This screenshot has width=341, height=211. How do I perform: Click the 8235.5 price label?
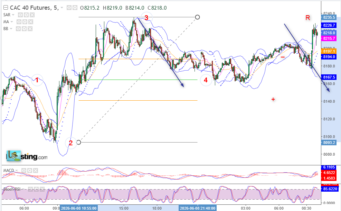pos(329,17)
